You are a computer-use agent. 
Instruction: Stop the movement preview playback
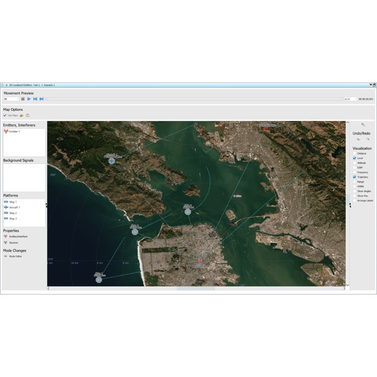tap(23, 99)
